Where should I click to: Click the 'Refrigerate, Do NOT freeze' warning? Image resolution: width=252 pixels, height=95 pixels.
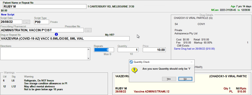(39, 80)
